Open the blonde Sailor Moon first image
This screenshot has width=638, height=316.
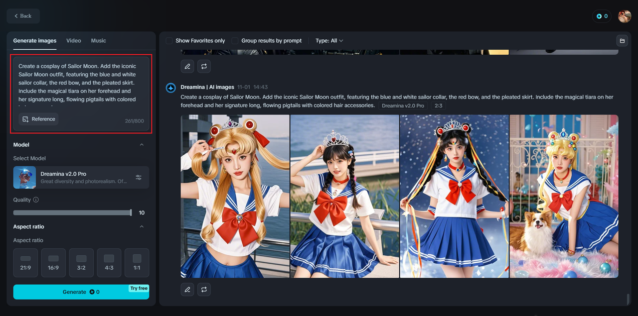[x=235, y=196]
